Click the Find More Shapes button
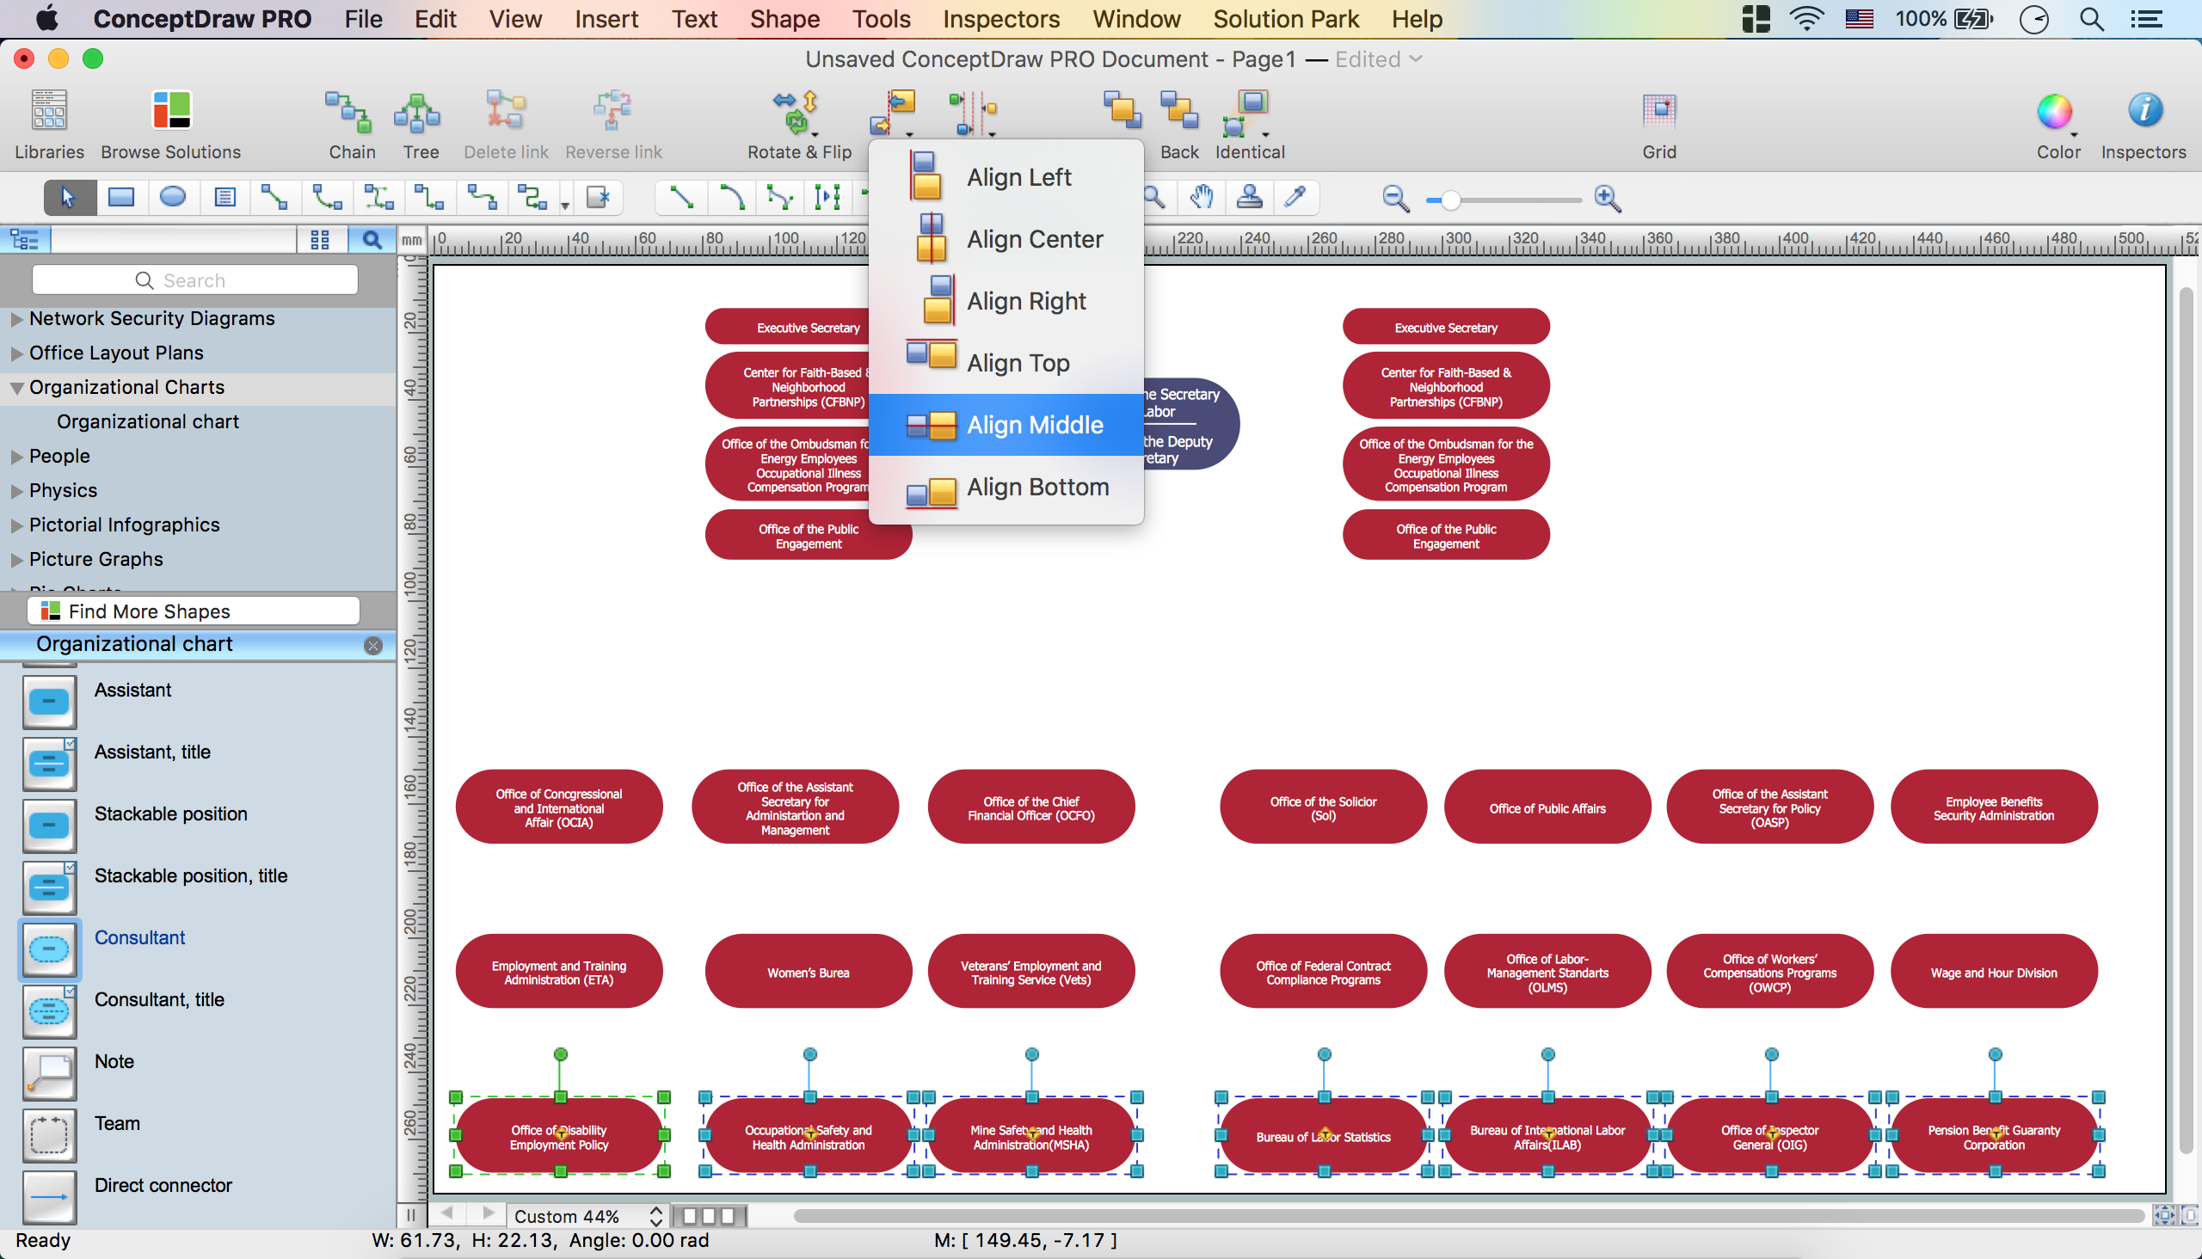 point(193,611)
